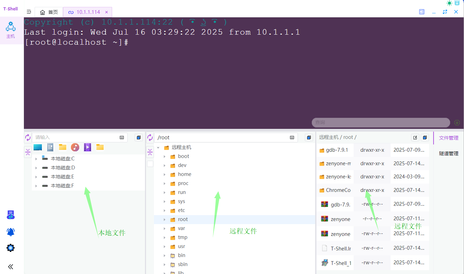Open the gdb-7.9.1 folder in file list
This screenshot has height=274, width=464.
[334, 150]
